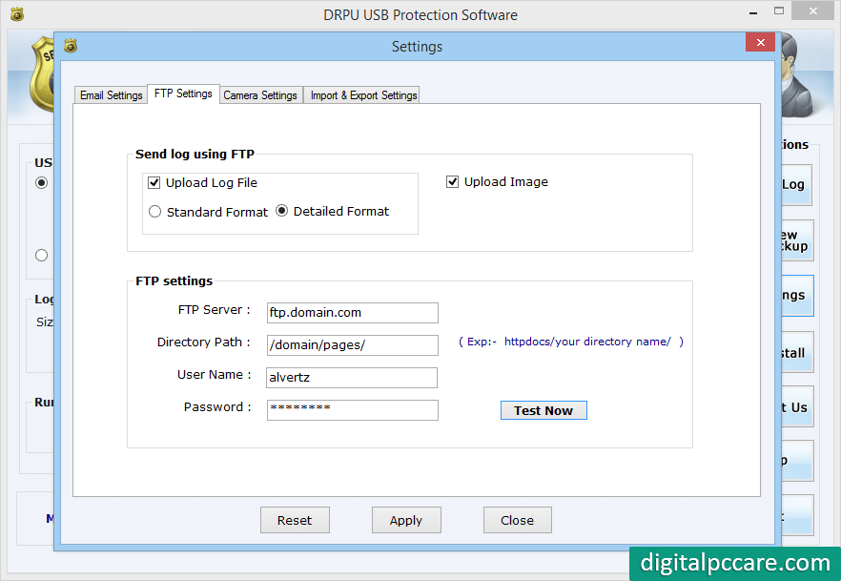
Task: Open the FTP Settings tab
Action: click(183, 93)
